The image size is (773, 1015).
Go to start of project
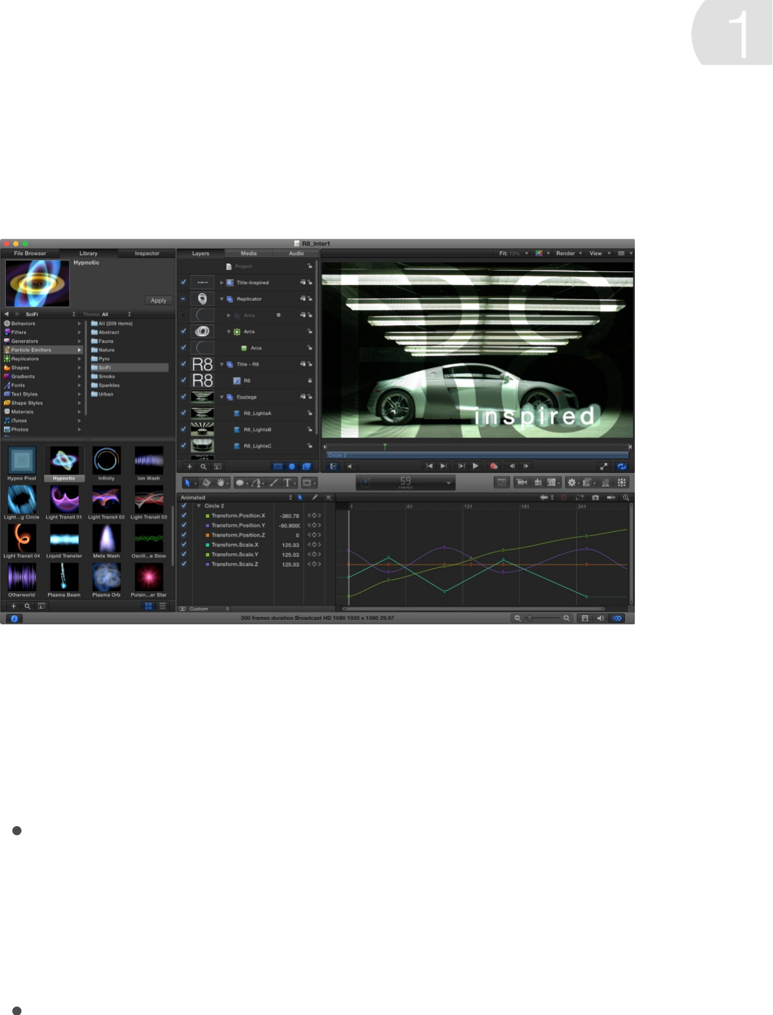429,466
